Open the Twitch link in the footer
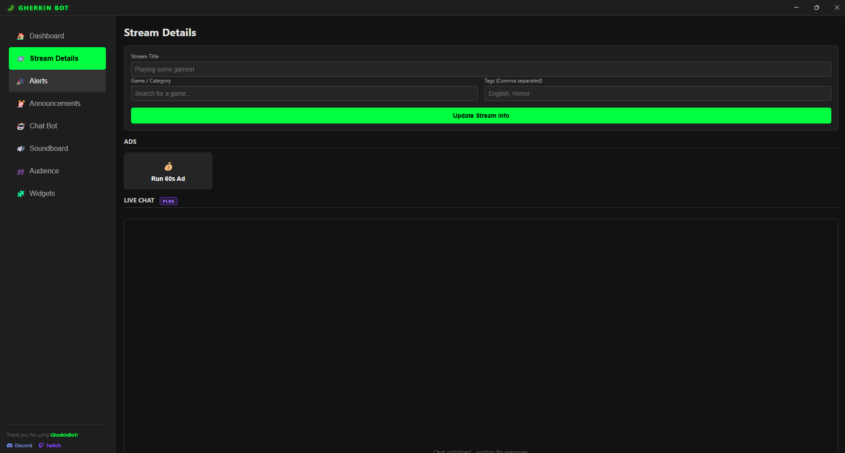Screen dimensions: 845x453 coord(49,445)
